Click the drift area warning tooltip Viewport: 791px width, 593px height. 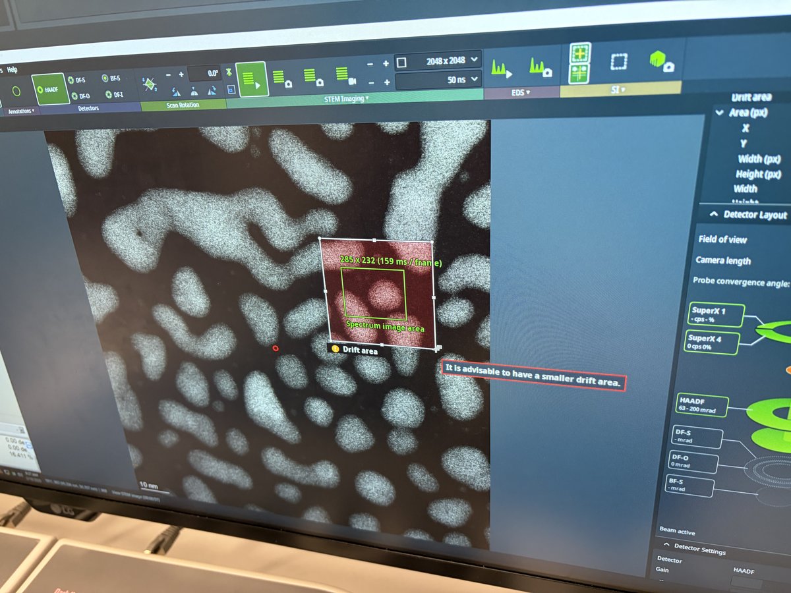(x=533, y=376)
